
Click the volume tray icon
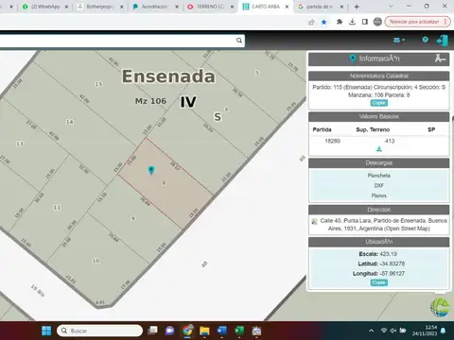(x=393, y=331)
